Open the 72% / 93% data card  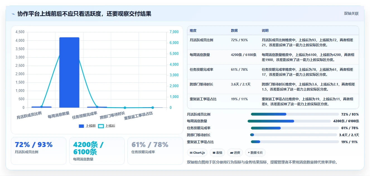(x=38, y=151)
